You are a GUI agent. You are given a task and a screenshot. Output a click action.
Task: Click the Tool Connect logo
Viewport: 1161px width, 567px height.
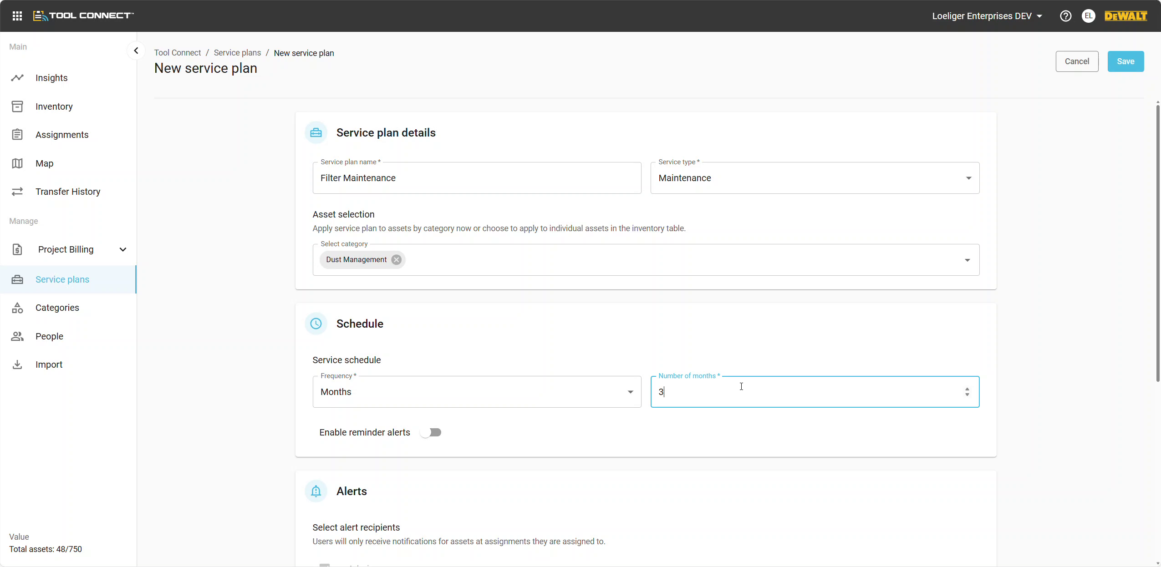coord(83,16)
